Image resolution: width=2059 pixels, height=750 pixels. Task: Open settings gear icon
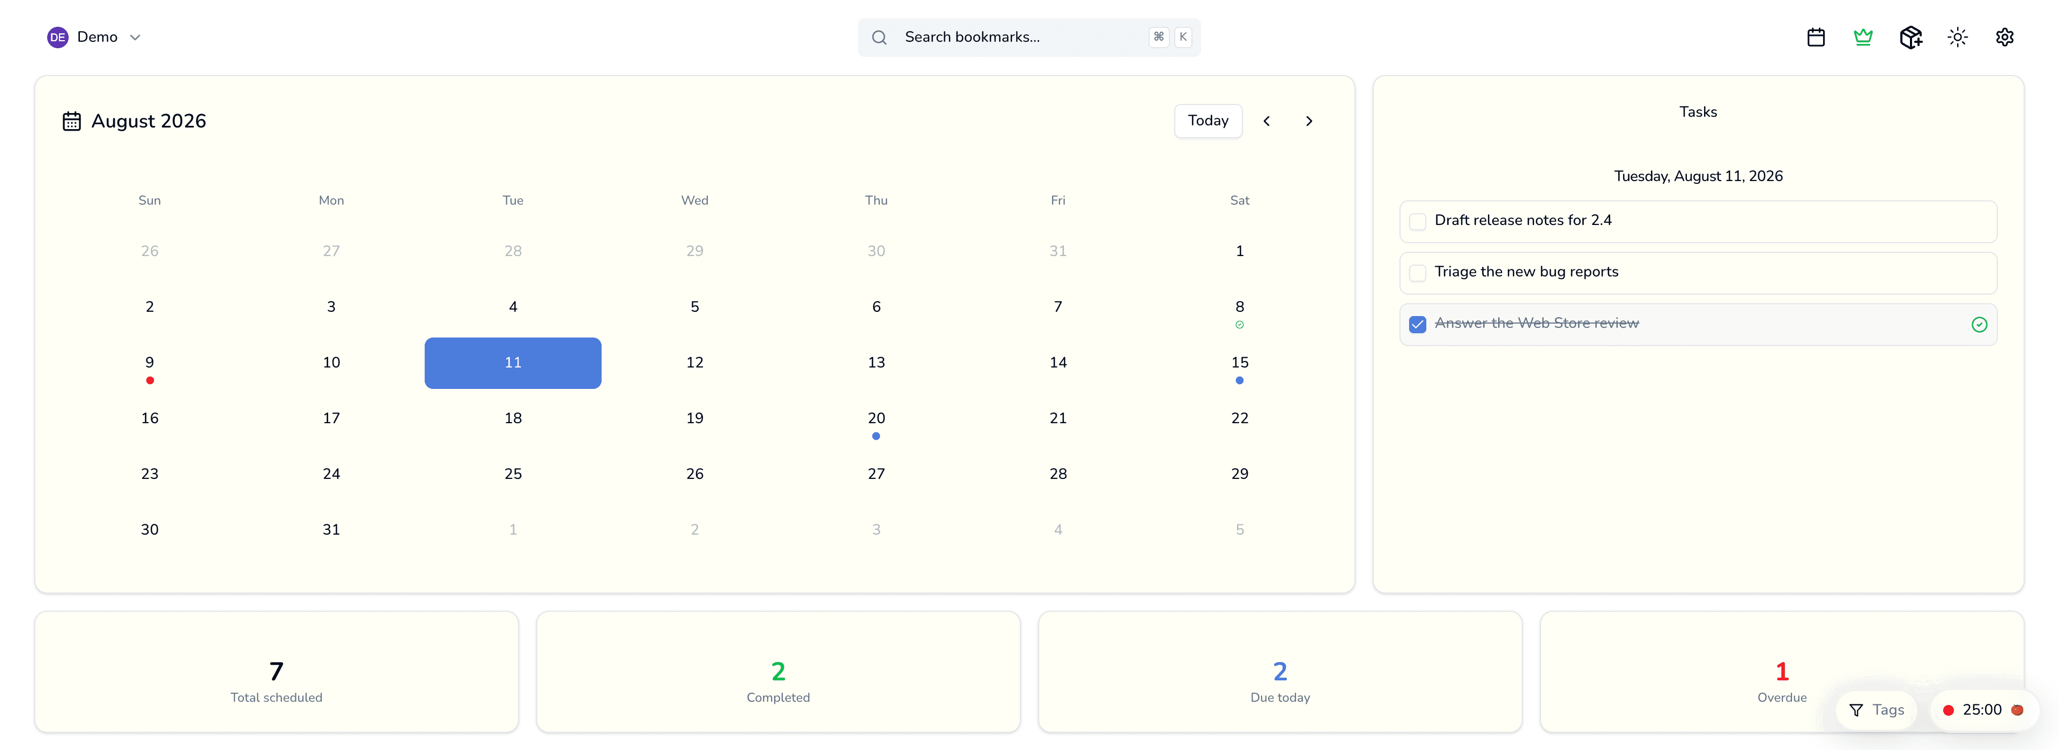coord(2005,37)
